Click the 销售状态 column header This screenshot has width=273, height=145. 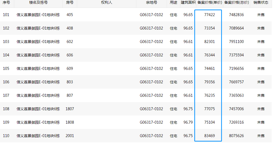point(261,3)
